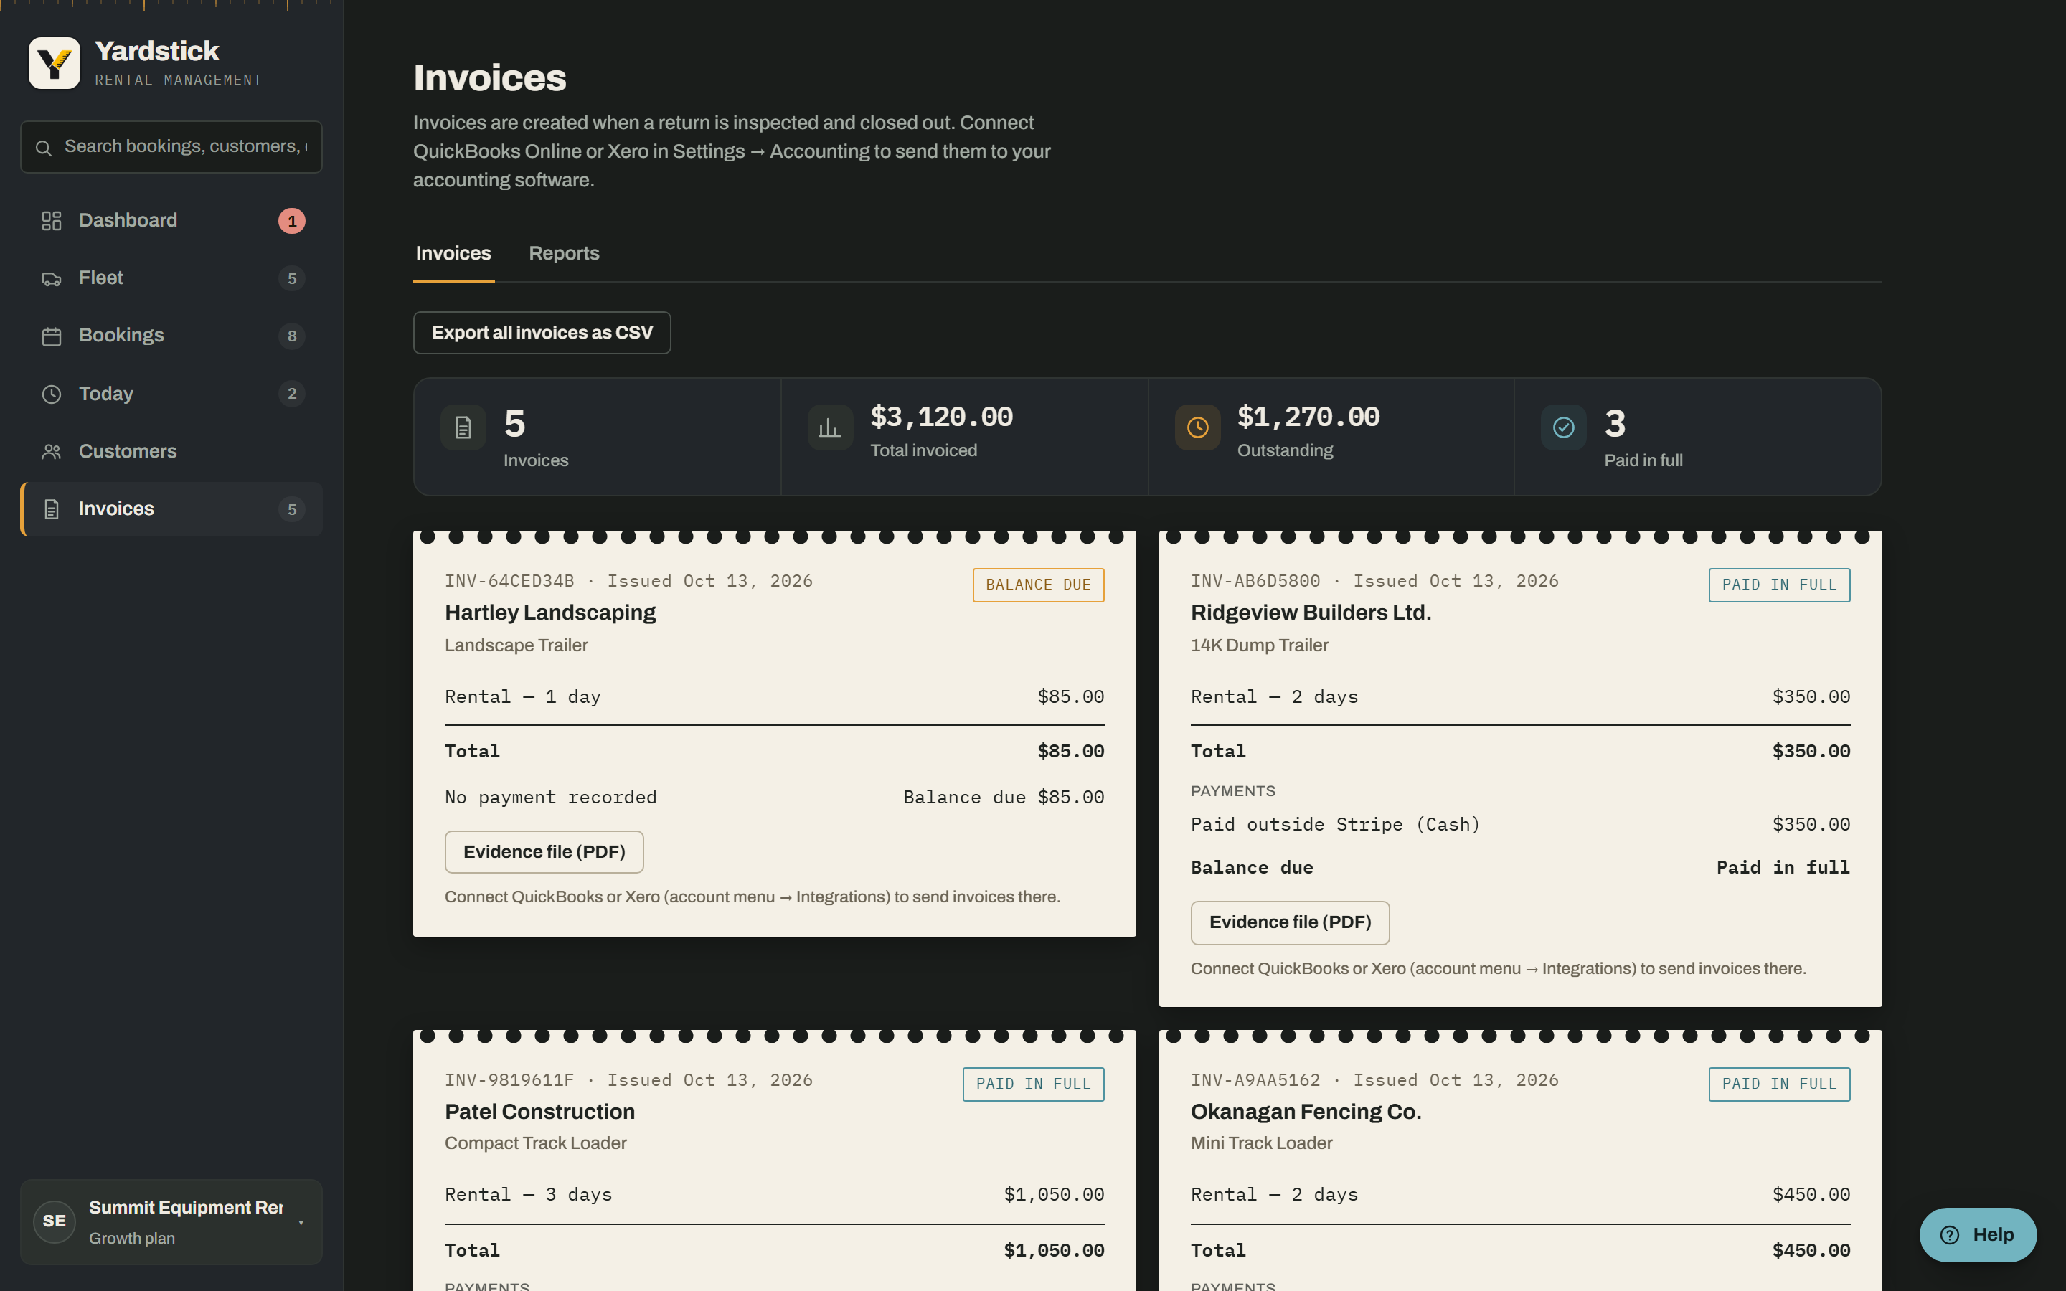The height and width of the screenshot is (1291, 2066).
Task: Click the Okanagan Fencing Co. name
Action: (x=1306, y=1112)
